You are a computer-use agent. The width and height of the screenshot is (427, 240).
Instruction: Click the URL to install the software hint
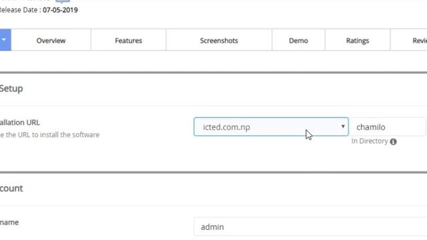point(49,135)
